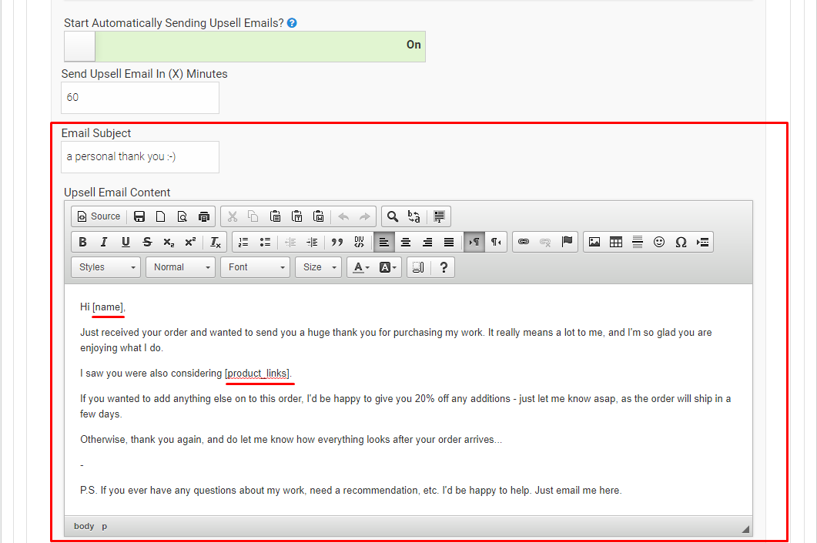Viewport: 817px width, 543px height.
Task: Set right-to-left text direction
Action: point(496,242)
